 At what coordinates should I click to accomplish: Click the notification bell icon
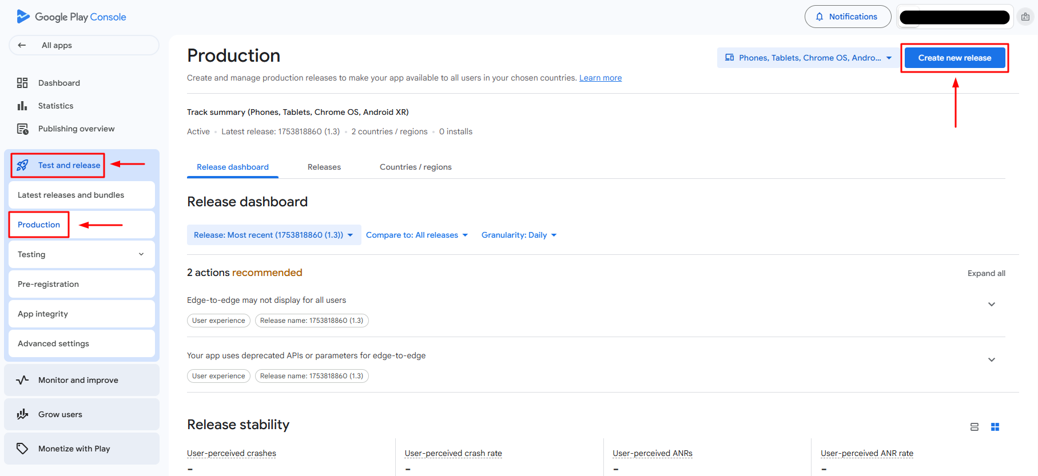[820, 17]
